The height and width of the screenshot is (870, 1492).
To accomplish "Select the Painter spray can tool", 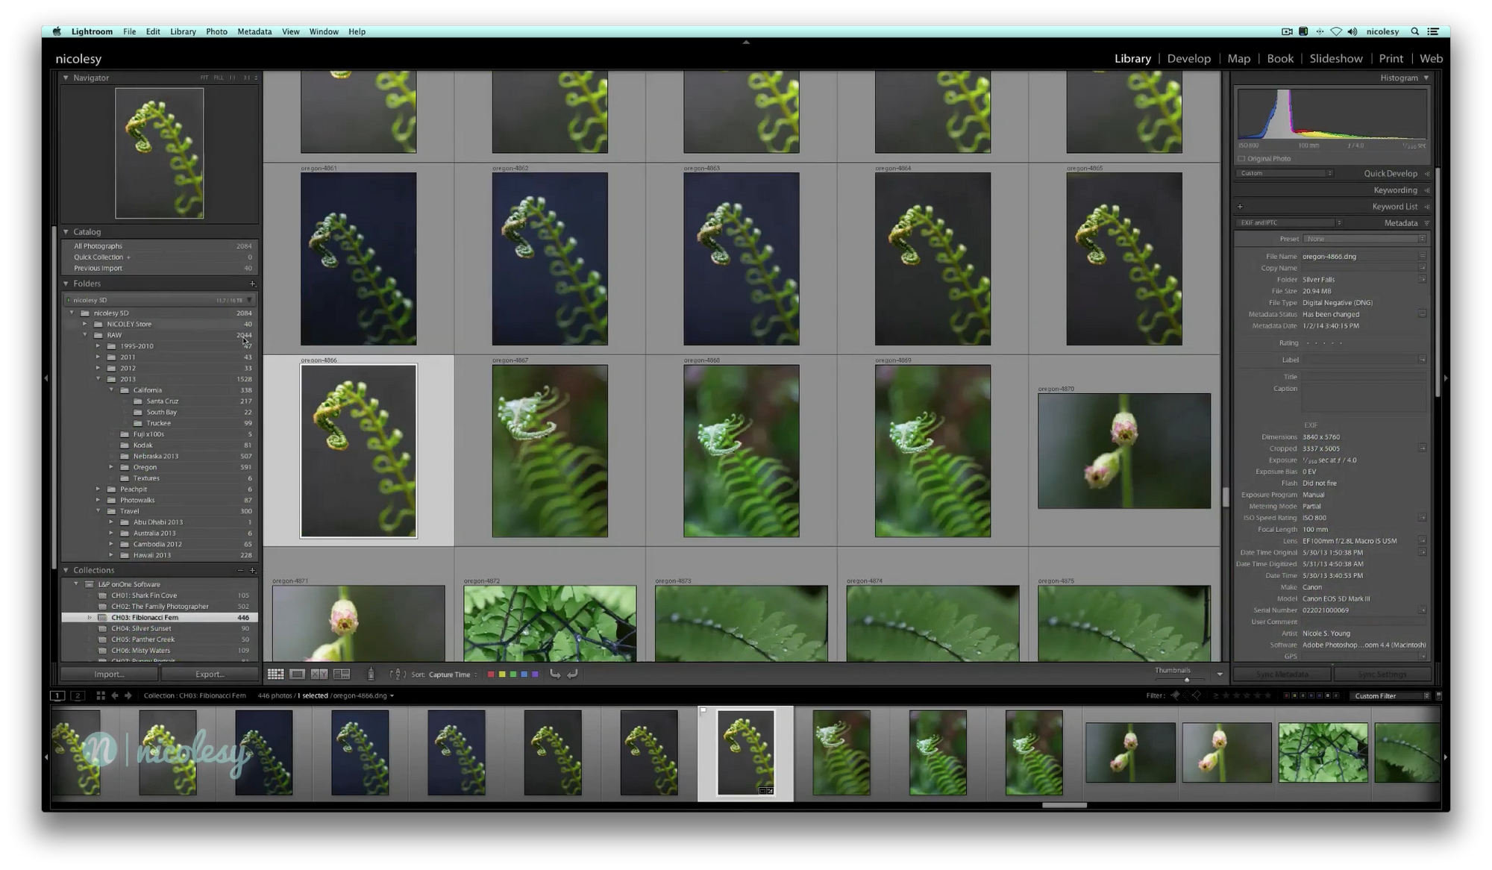I will 371,674.
